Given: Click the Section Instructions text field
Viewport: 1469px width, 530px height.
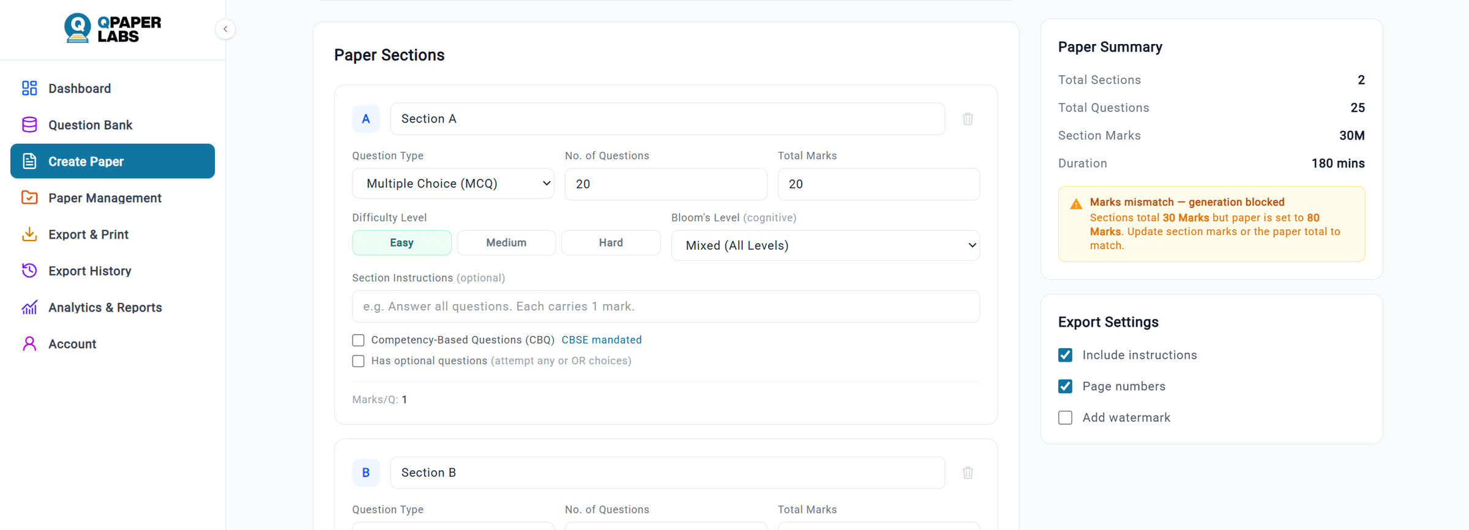Looking at the screenshot, I should (666, 307).
